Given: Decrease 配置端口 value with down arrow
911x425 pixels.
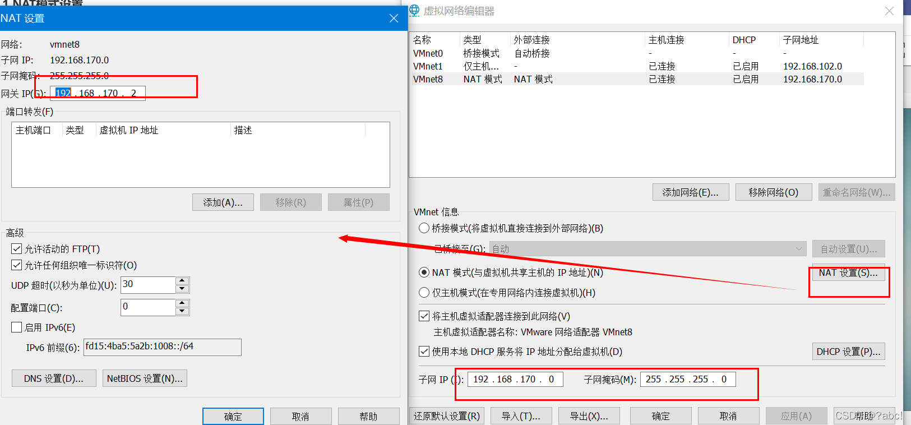Looking at the screenshot, I should coord(182,311).
